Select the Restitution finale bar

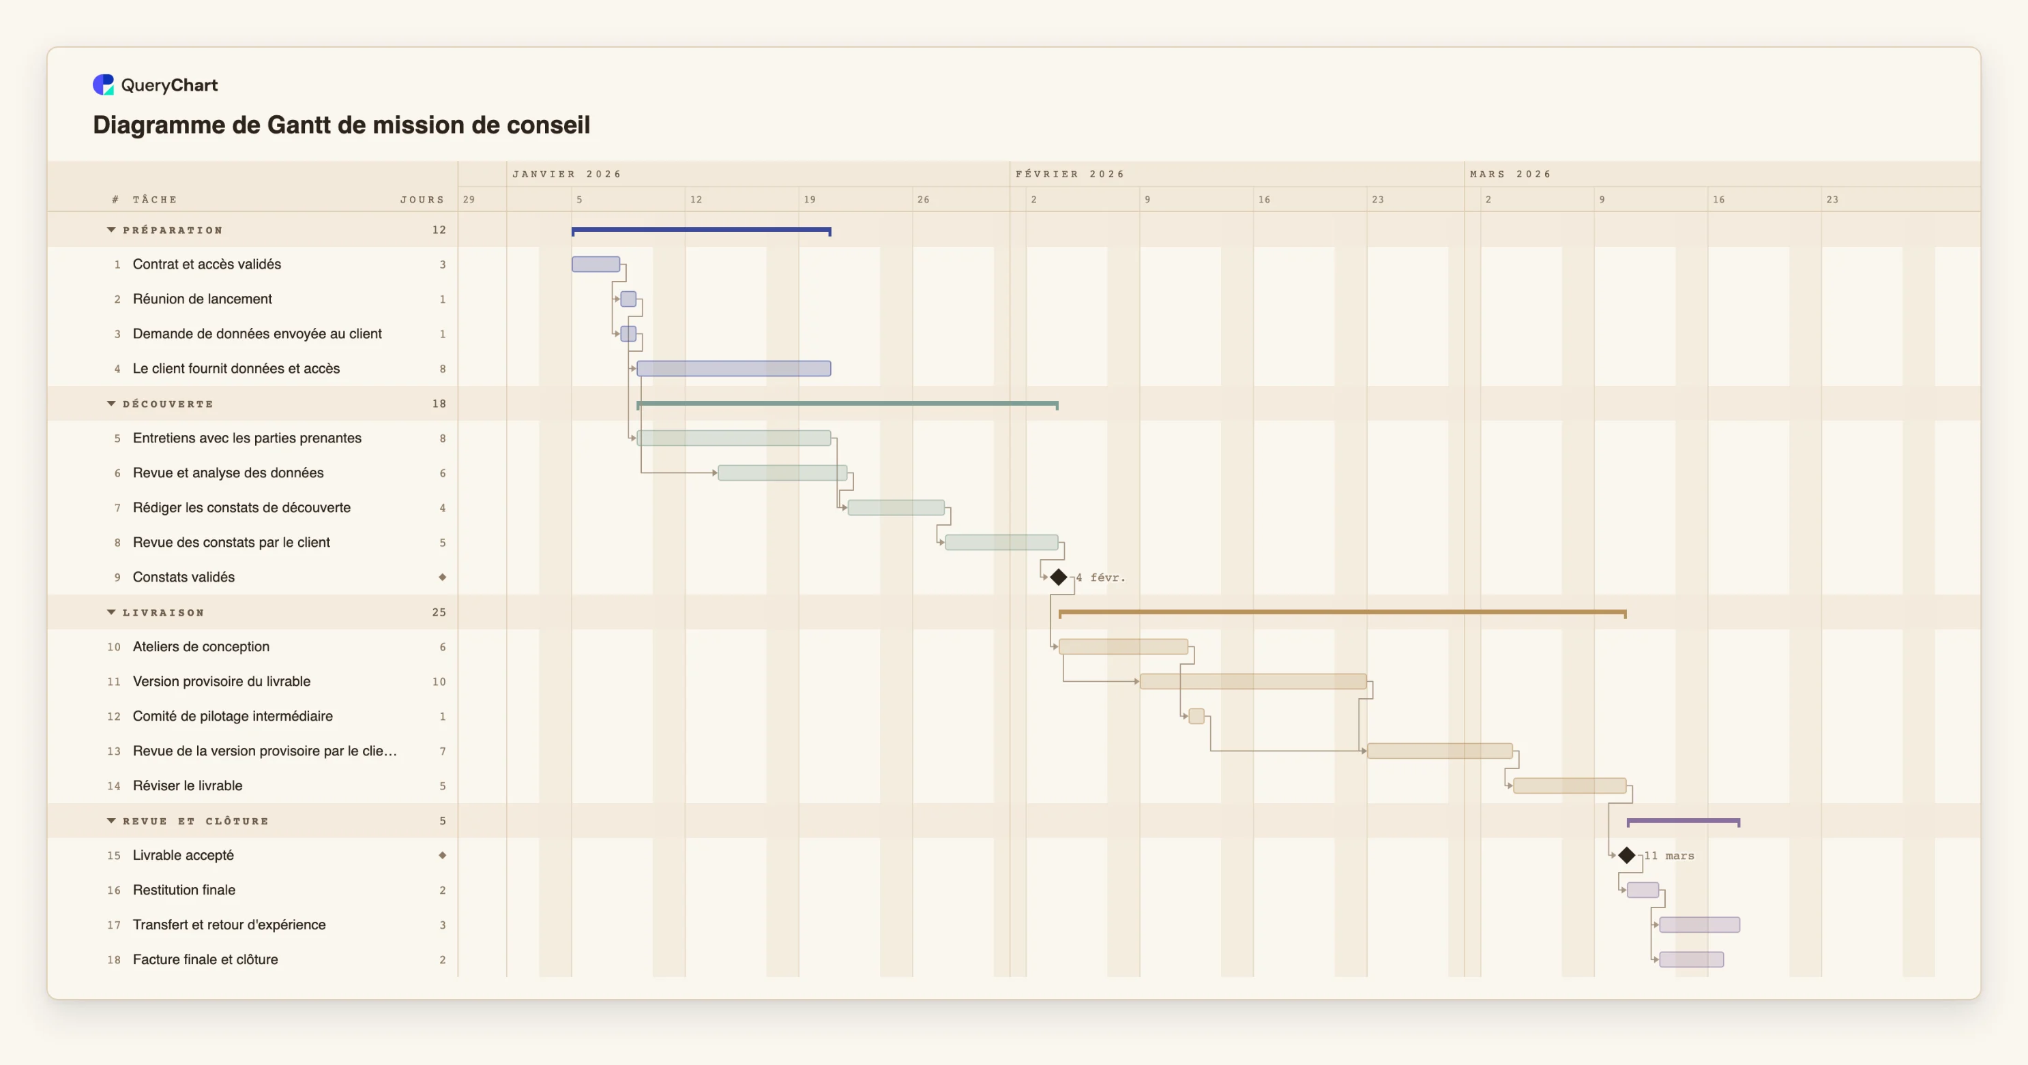[1643, 890]
